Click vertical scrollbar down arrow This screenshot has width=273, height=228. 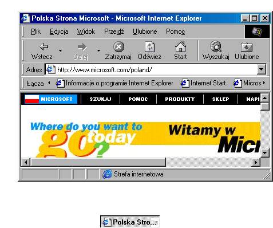pyautogui.click(x=265, y=153)
